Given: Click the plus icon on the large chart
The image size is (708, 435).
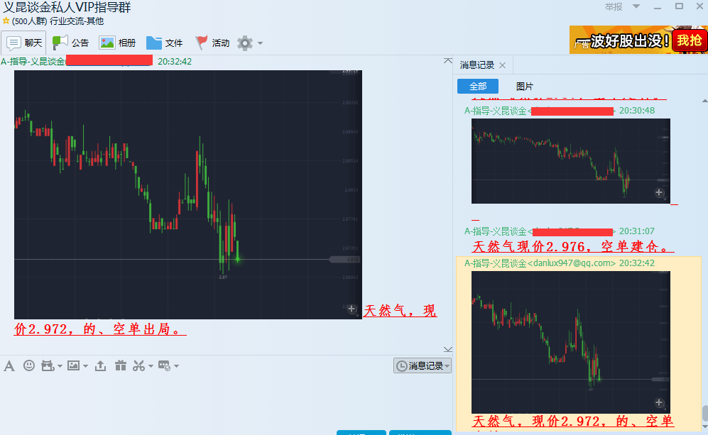Looking at the screenshot, I should (x=352, y=309).
